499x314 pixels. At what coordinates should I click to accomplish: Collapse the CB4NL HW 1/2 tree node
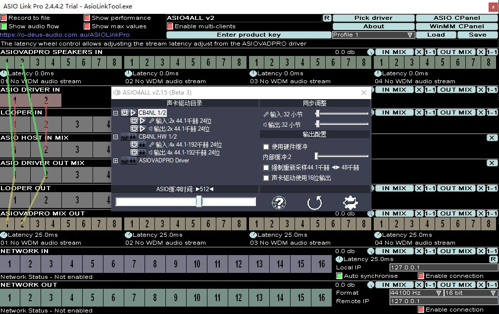[115, 137]
